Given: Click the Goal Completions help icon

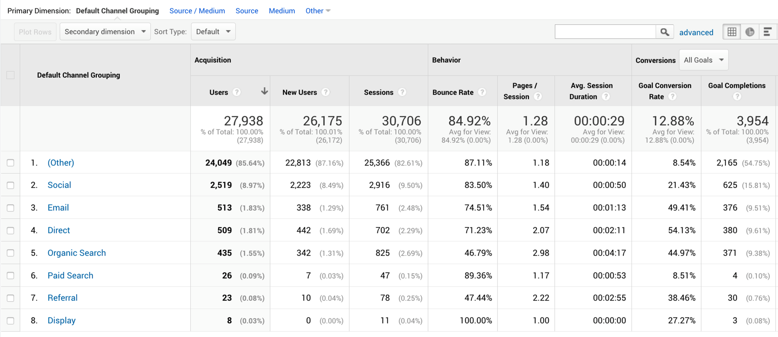Looking at the screenshot, I should 737,97.
